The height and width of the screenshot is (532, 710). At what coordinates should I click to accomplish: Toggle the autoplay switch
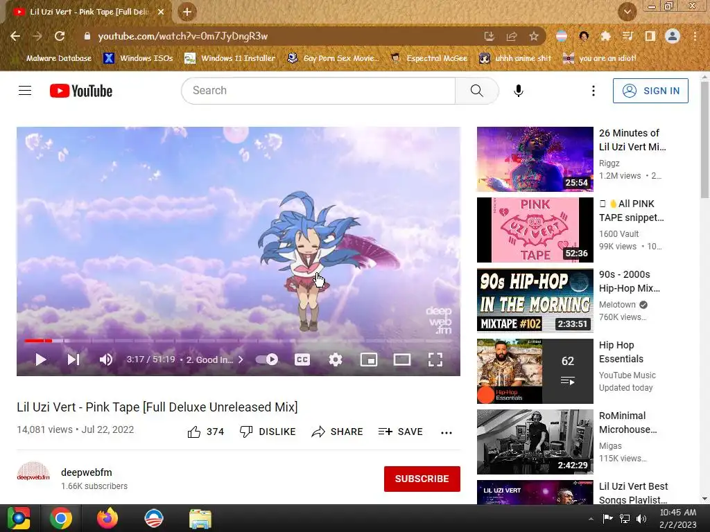[267, 360]
